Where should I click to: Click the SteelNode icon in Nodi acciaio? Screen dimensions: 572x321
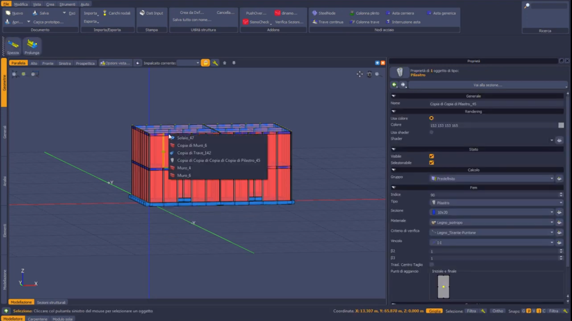pyautogui.click(x=315, y=13)
